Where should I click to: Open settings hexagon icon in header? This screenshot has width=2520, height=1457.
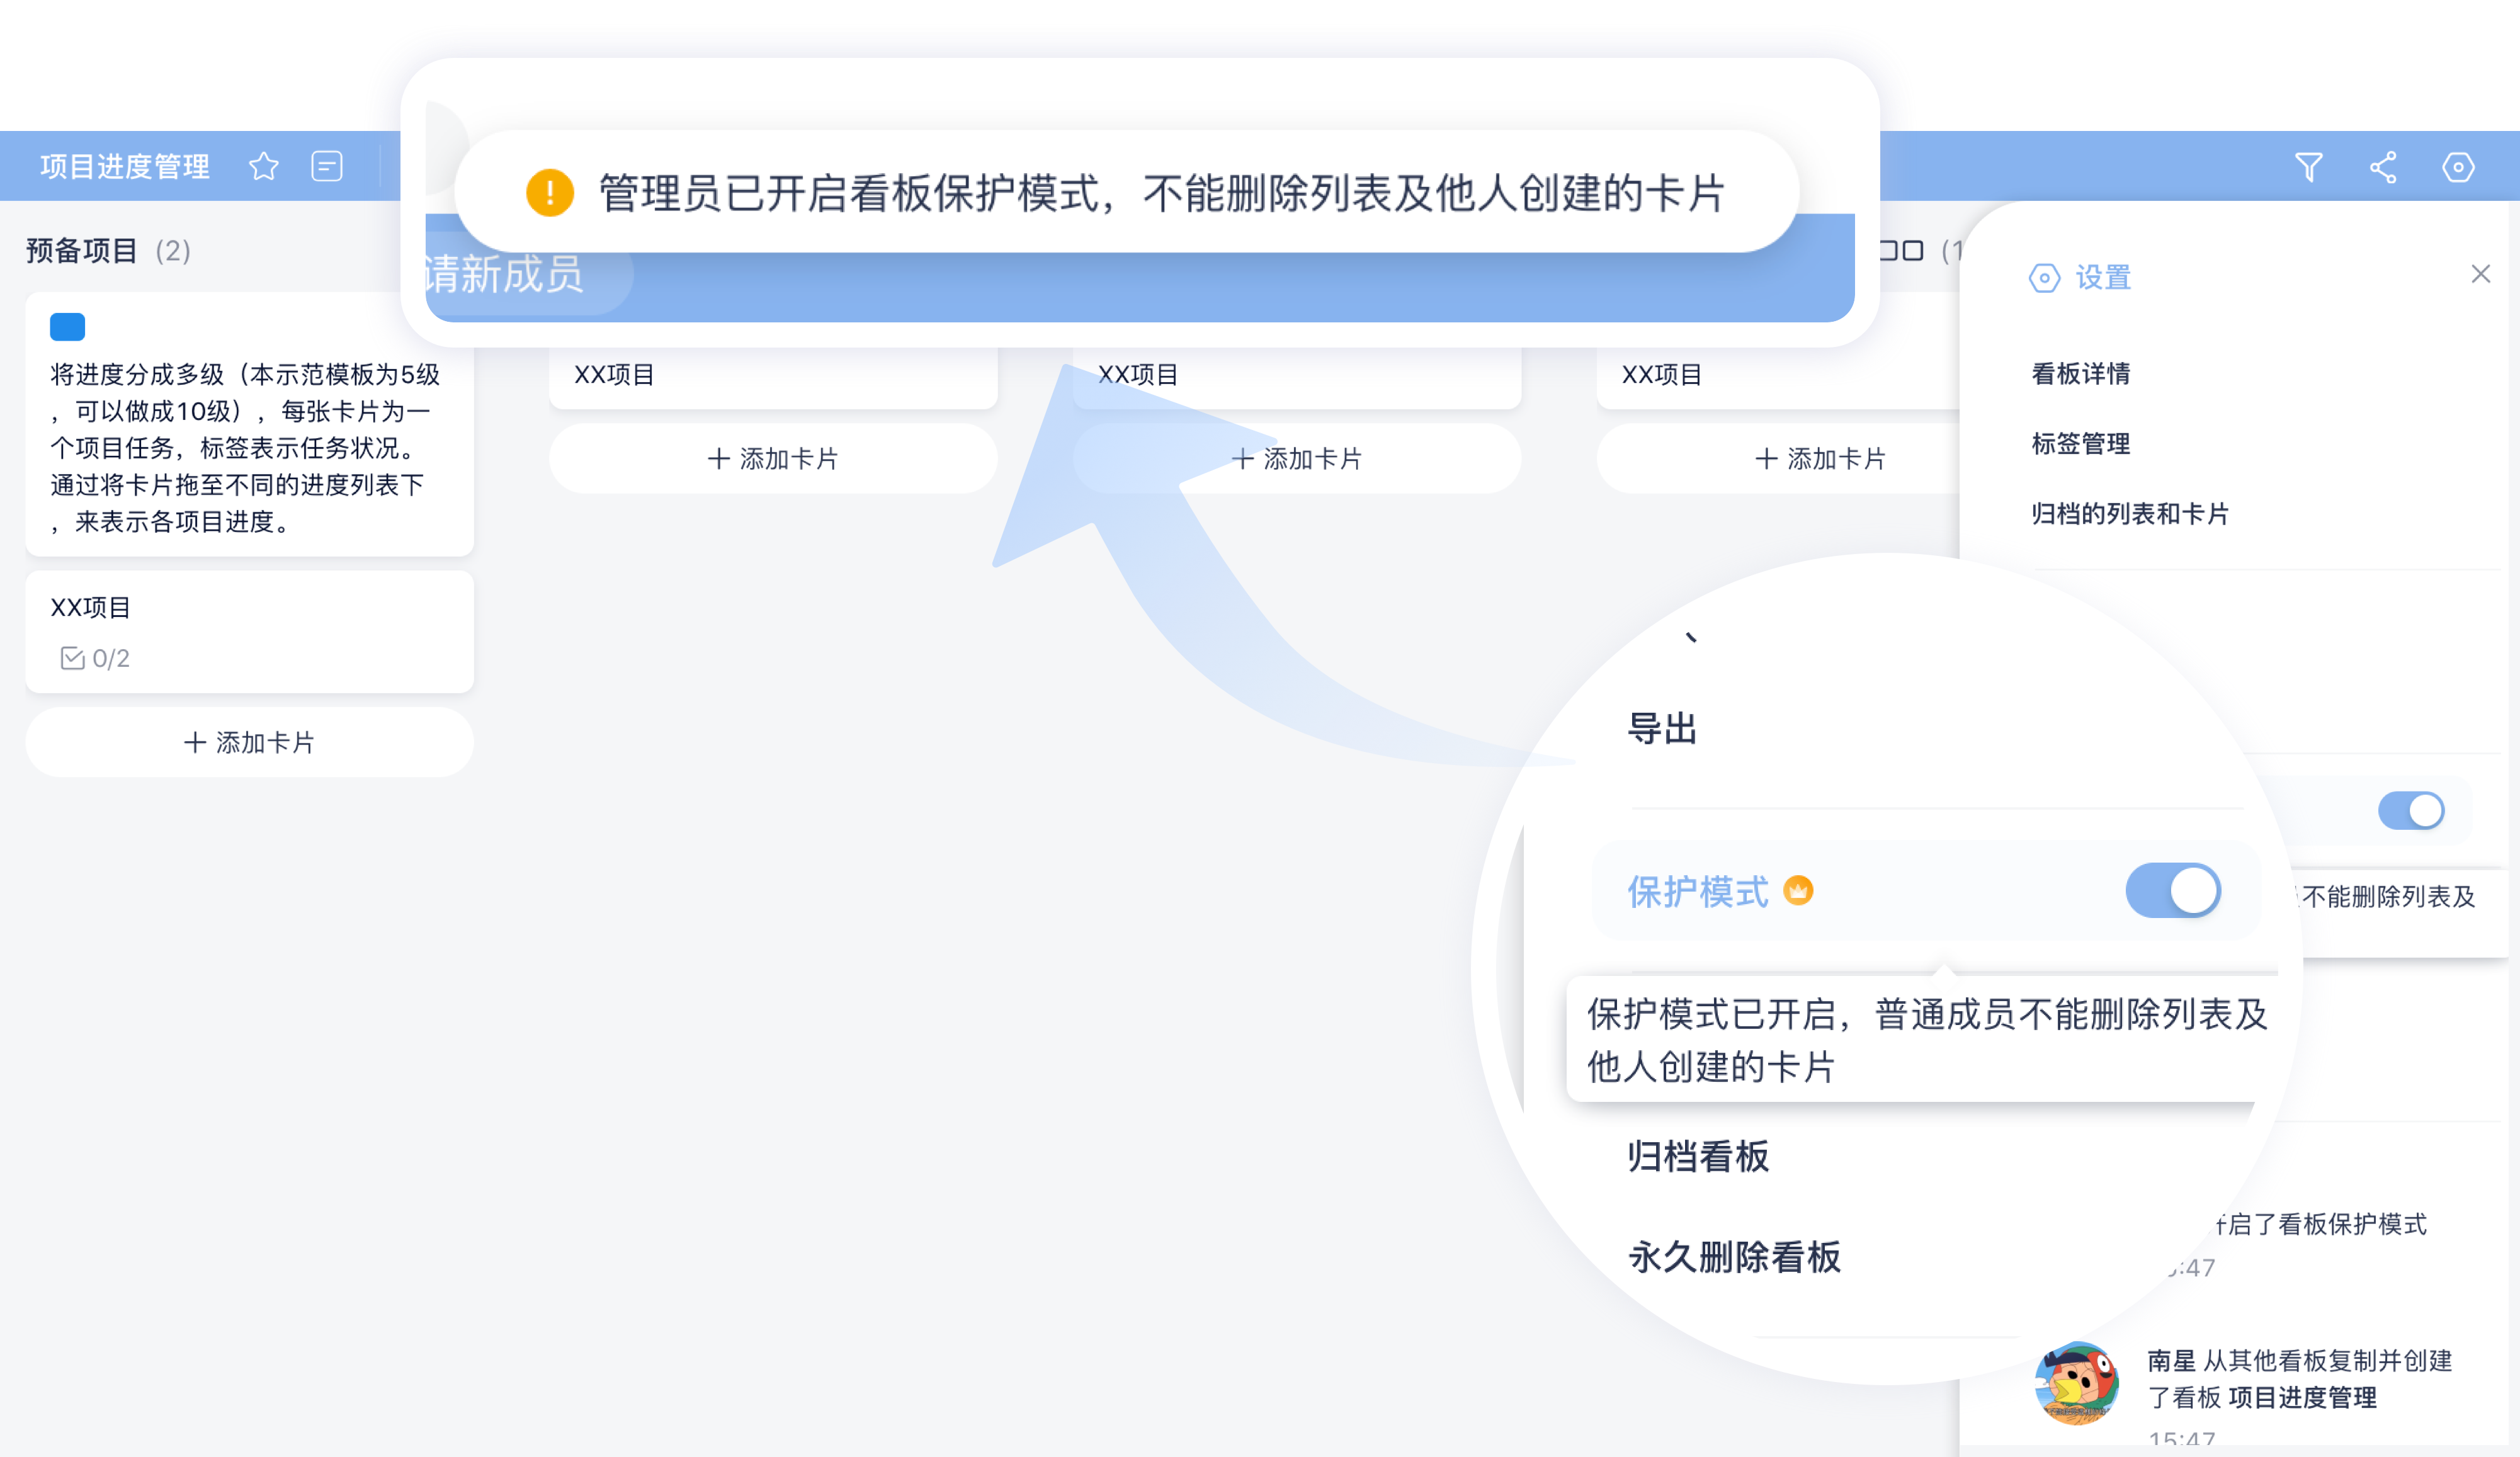pos(2458,166)
